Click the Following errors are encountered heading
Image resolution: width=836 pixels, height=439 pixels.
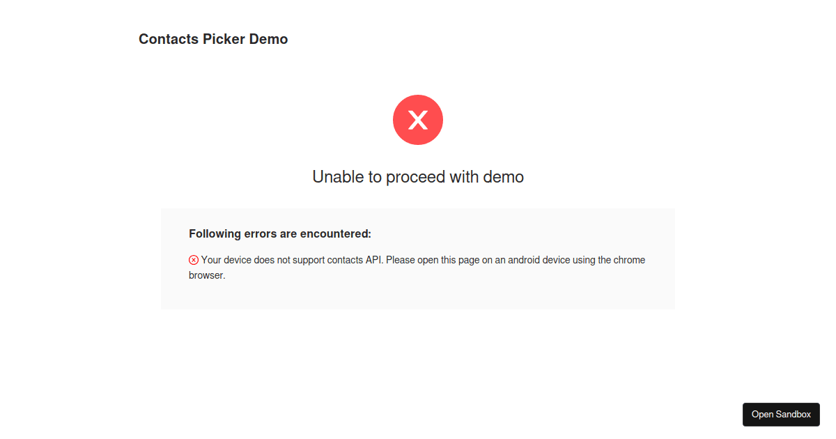(x=279, y=233)
